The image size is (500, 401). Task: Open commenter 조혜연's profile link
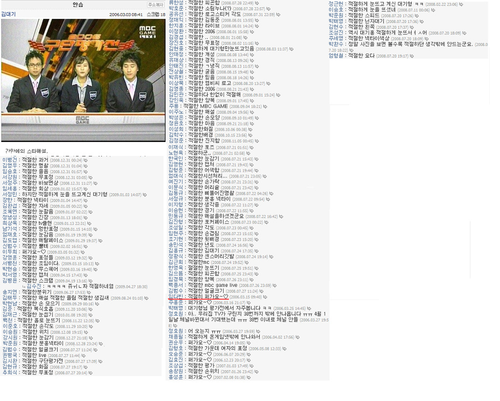[10, 212]
